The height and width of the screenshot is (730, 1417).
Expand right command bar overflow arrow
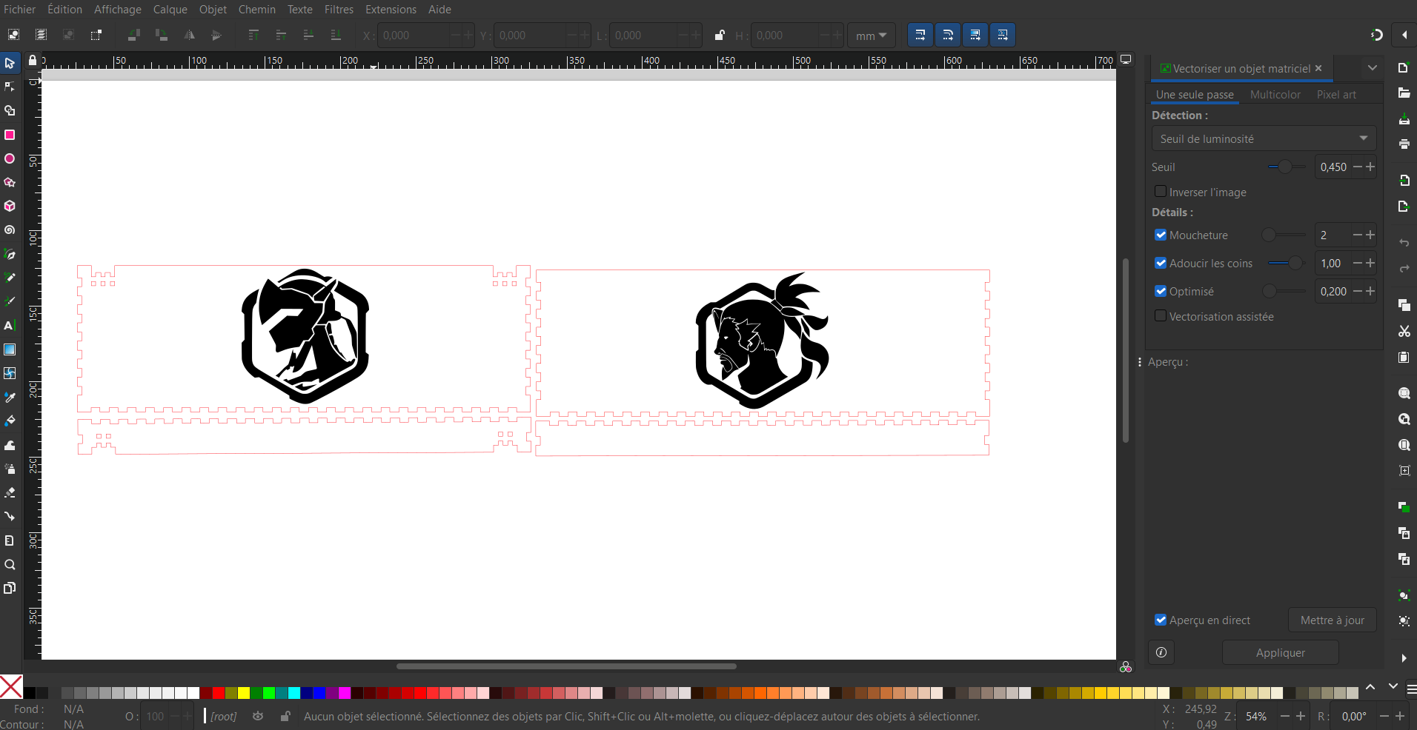click(1404, 658)
